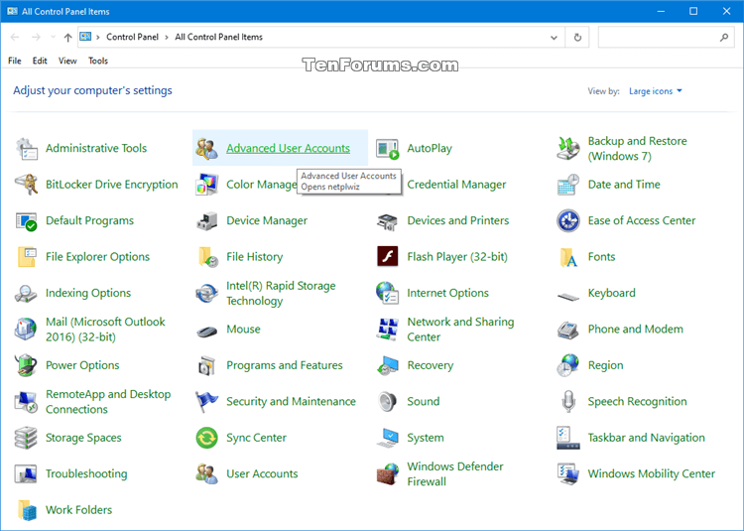The width and height of the screenshot is (744, 531).
Task: Open the File History icon
Action: click(207, 257)
